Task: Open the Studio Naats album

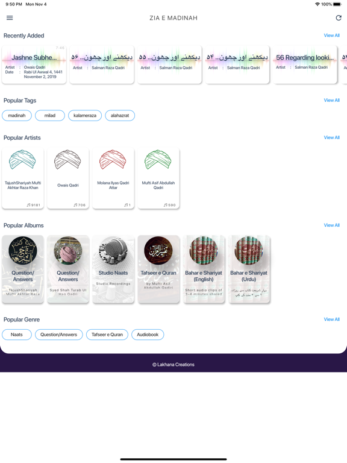Action: tap(113, 269)
